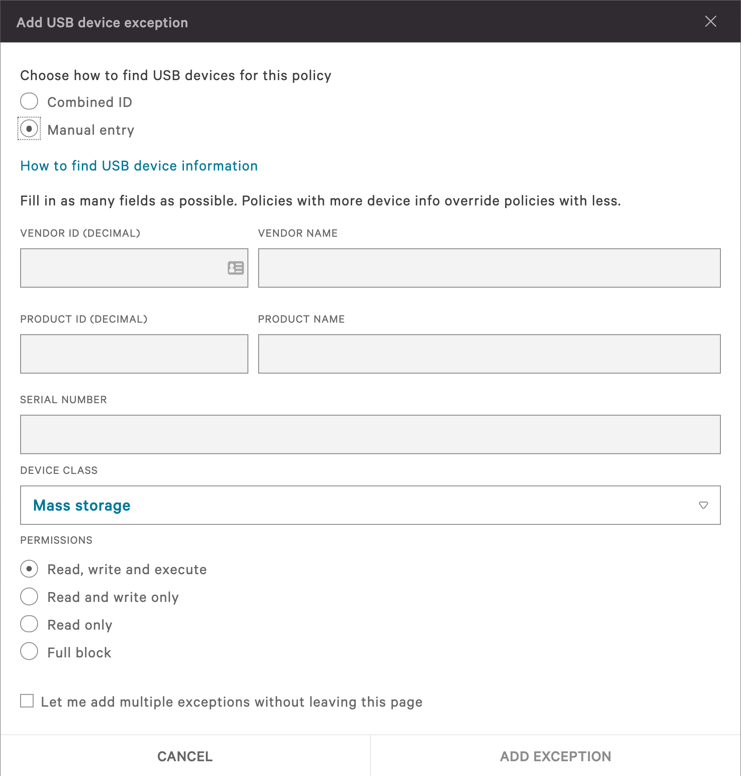Open the How to find USB device information link
741x776 pixels.
coord(138,166)
